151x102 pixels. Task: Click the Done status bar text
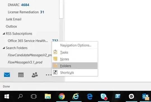6,86
